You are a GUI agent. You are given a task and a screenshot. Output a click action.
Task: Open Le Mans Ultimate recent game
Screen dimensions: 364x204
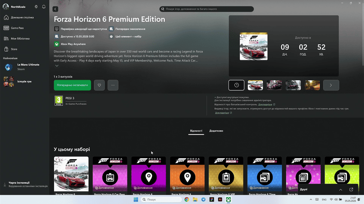tap(25, 67)
